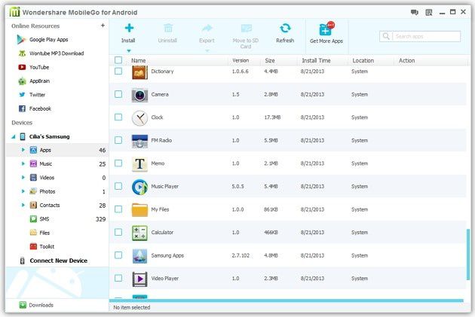Check the Clock row checkbox

[x=118, y=117]
